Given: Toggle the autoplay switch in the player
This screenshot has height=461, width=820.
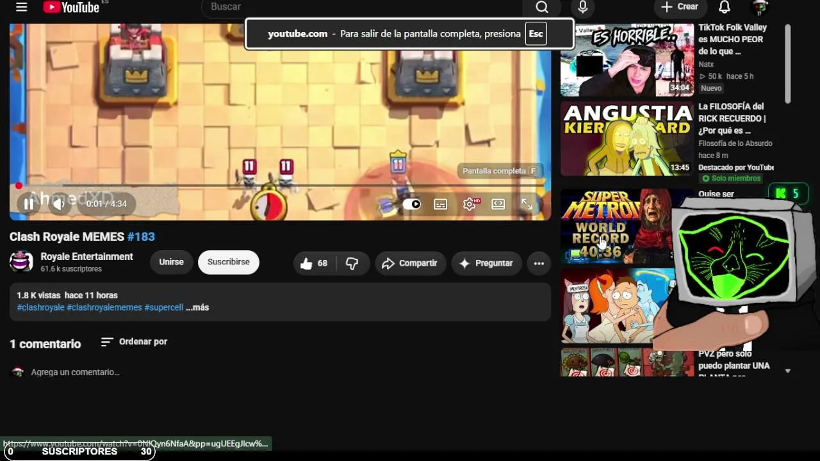Looking at the screenshot, I should click(x=411, y=204).
